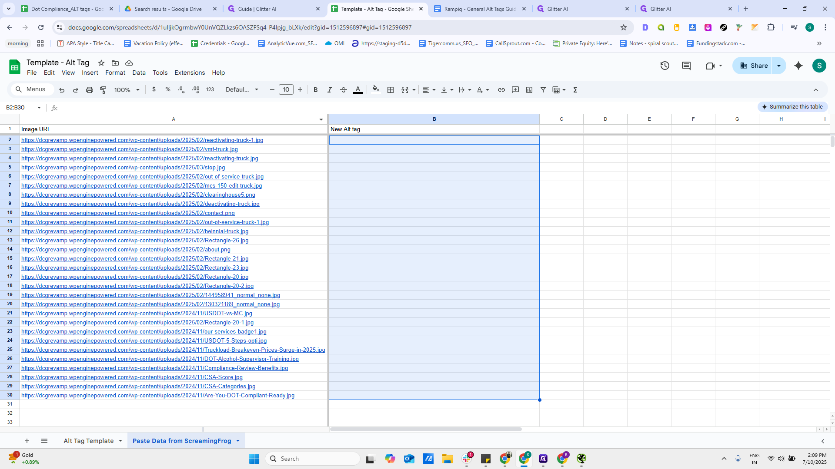Toggle strikethrough formatting

(x=344, y=90)
